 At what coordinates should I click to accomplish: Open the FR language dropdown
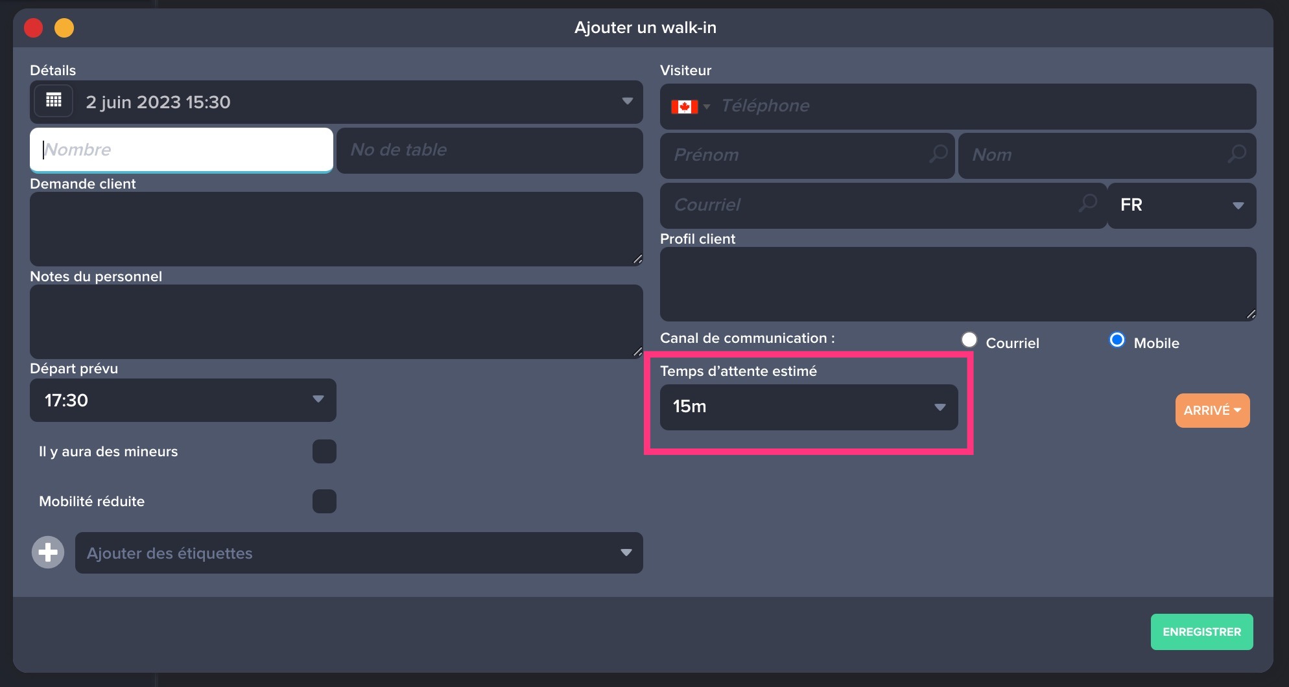1181,205
